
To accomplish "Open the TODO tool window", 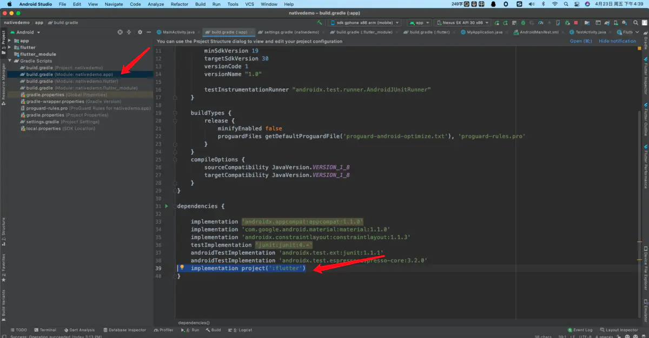I will pyautogui.click(x=18, y=330).
